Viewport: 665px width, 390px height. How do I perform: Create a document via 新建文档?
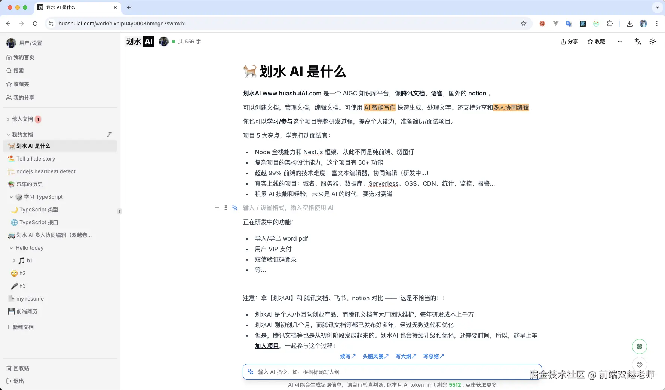click(x=21, y=327)
